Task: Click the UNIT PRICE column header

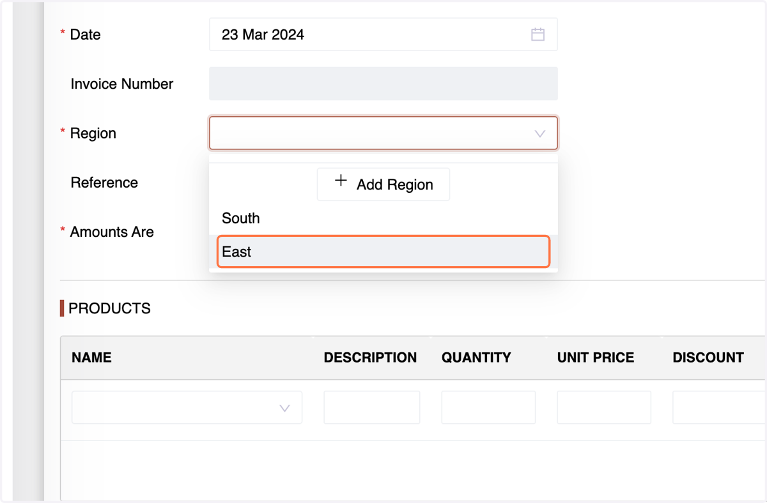Action: (596, 357)
